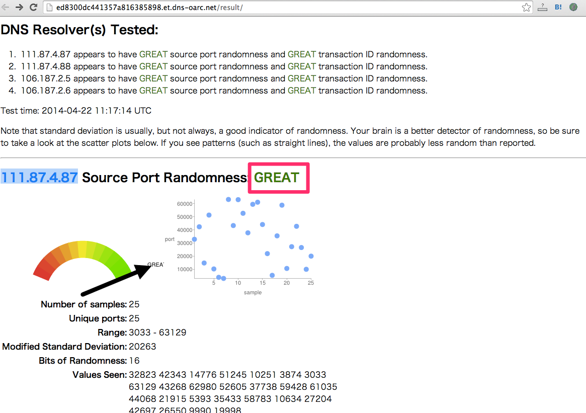This screenshot has width=586, height=413.
Task: Click the red section of the gauge
Action: point(44,267)
